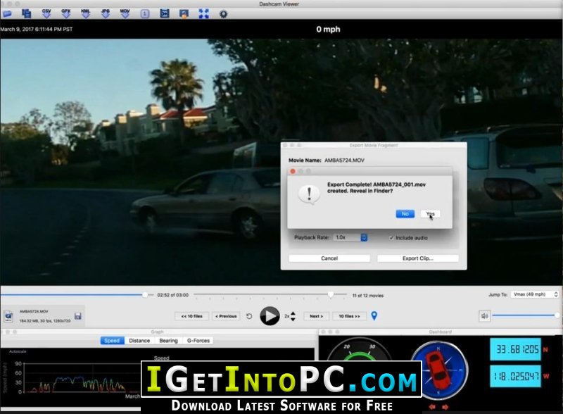563x414 pixels.
Task: Export clip as MOV
Action: pyautogui.click(x=125, y=13)
